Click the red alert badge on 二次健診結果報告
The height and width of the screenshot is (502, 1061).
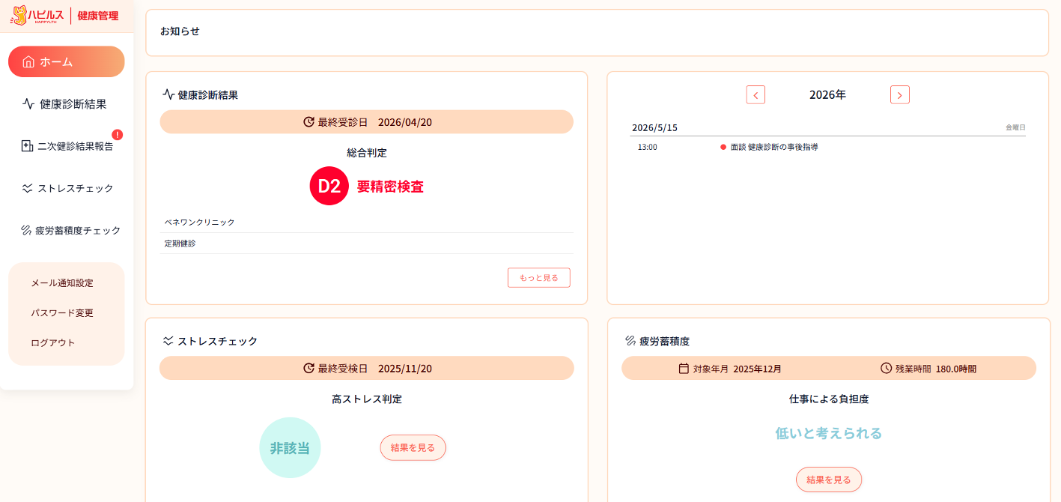pos(117,135)
